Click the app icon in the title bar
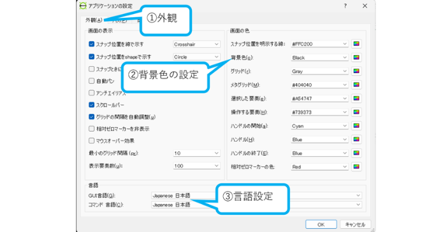 coord(83,6)
